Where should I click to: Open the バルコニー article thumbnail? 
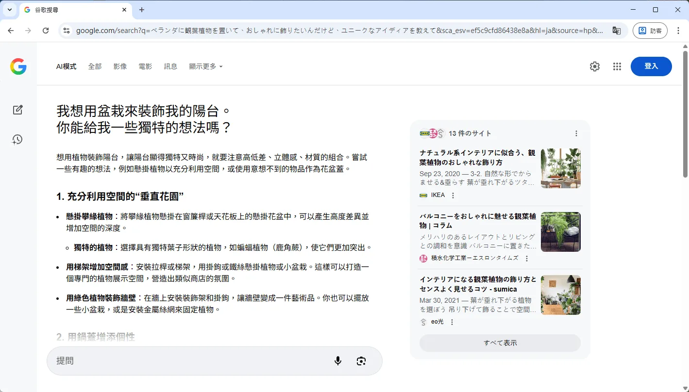click(x=561, y=231)
